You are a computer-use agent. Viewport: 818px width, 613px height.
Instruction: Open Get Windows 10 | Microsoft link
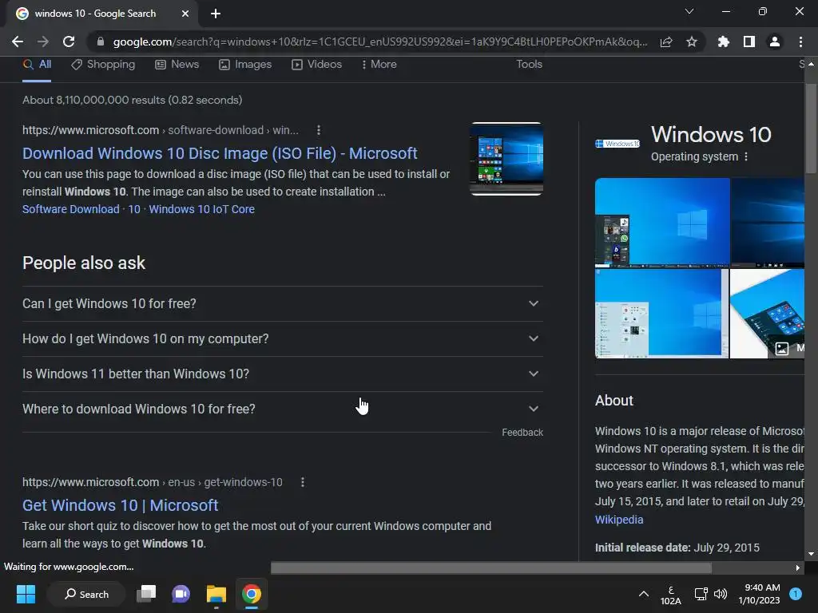[x=120, y=505]
